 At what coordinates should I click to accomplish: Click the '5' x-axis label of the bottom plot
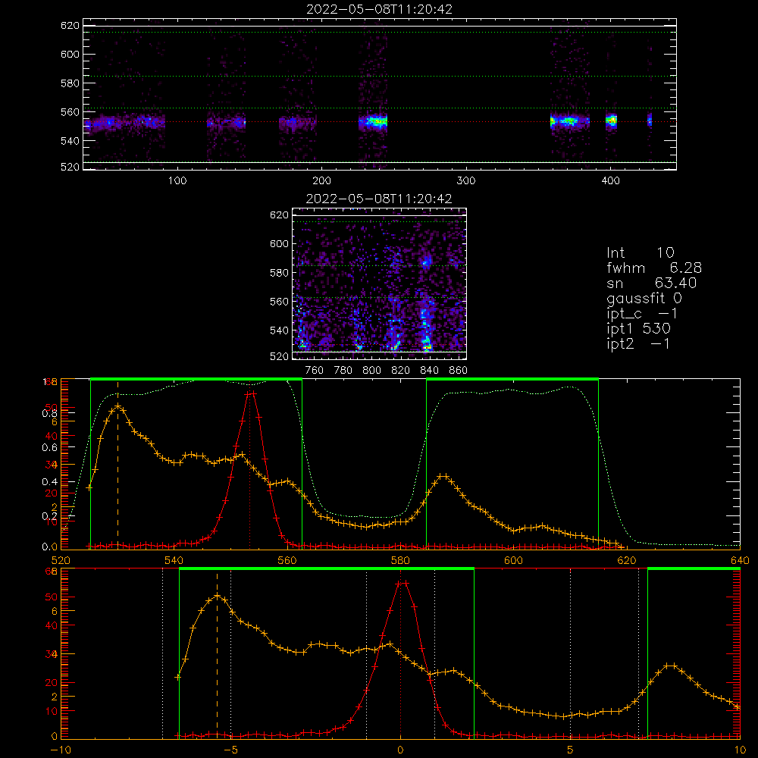571,750
